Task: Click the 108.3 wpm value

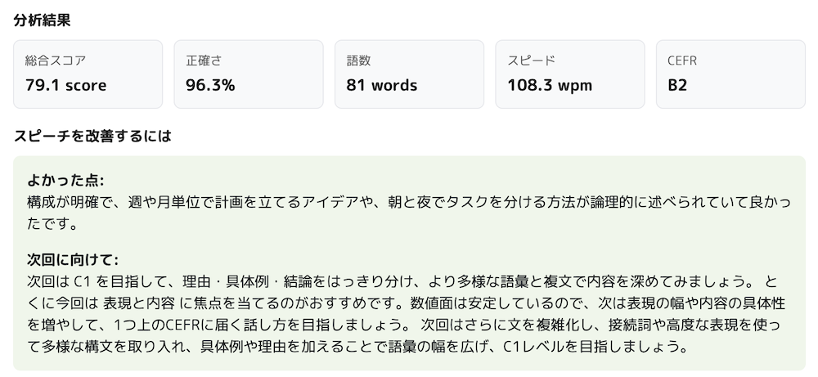Action: click(x=550, y=85)
